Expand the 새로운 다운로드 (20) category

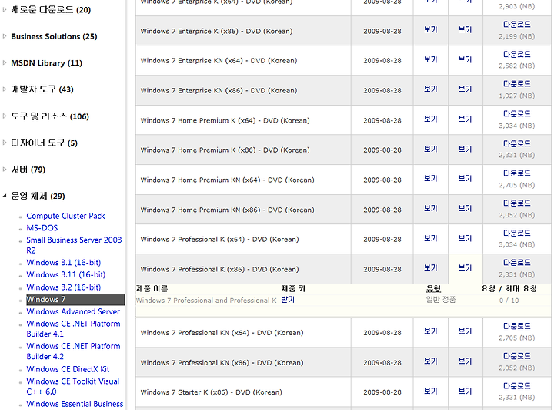[x=5, y=9]
